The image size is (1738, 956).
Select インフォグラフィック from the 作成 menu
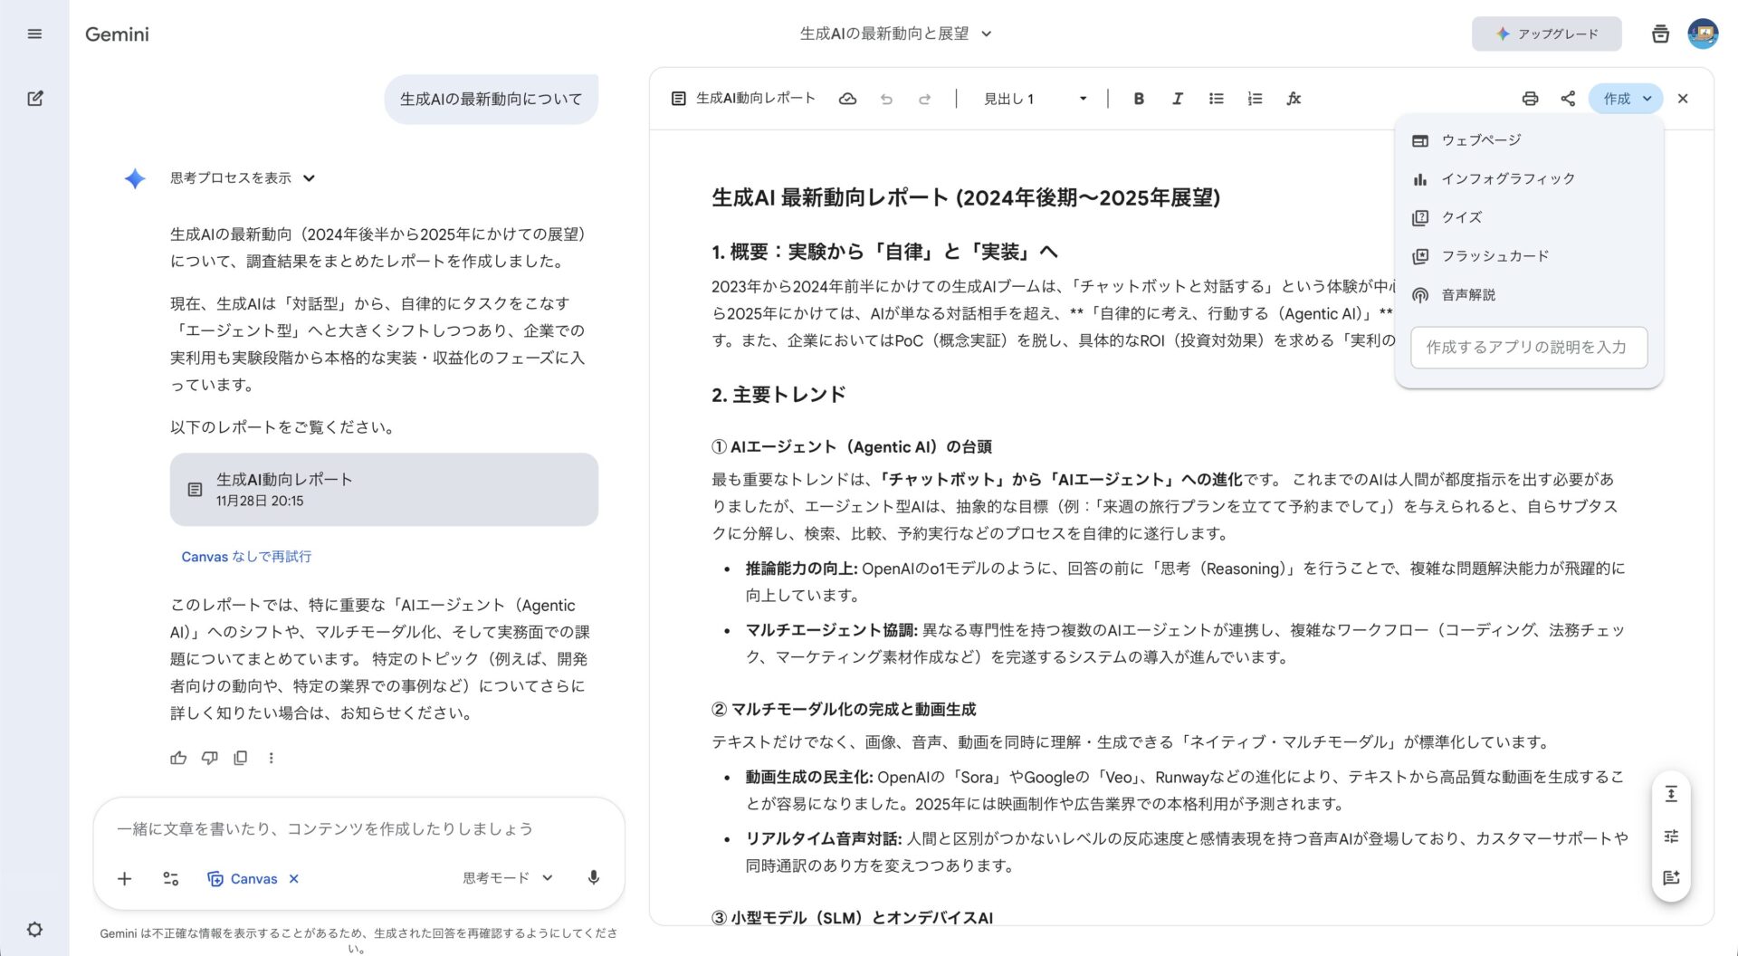pyautogui.click(x=1508, y=178)
